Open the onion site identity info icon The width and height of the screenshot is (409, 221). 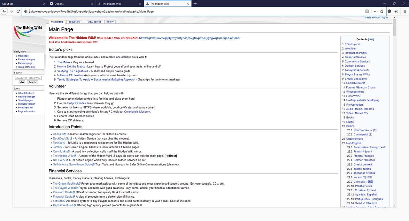[x=26, y=11]
